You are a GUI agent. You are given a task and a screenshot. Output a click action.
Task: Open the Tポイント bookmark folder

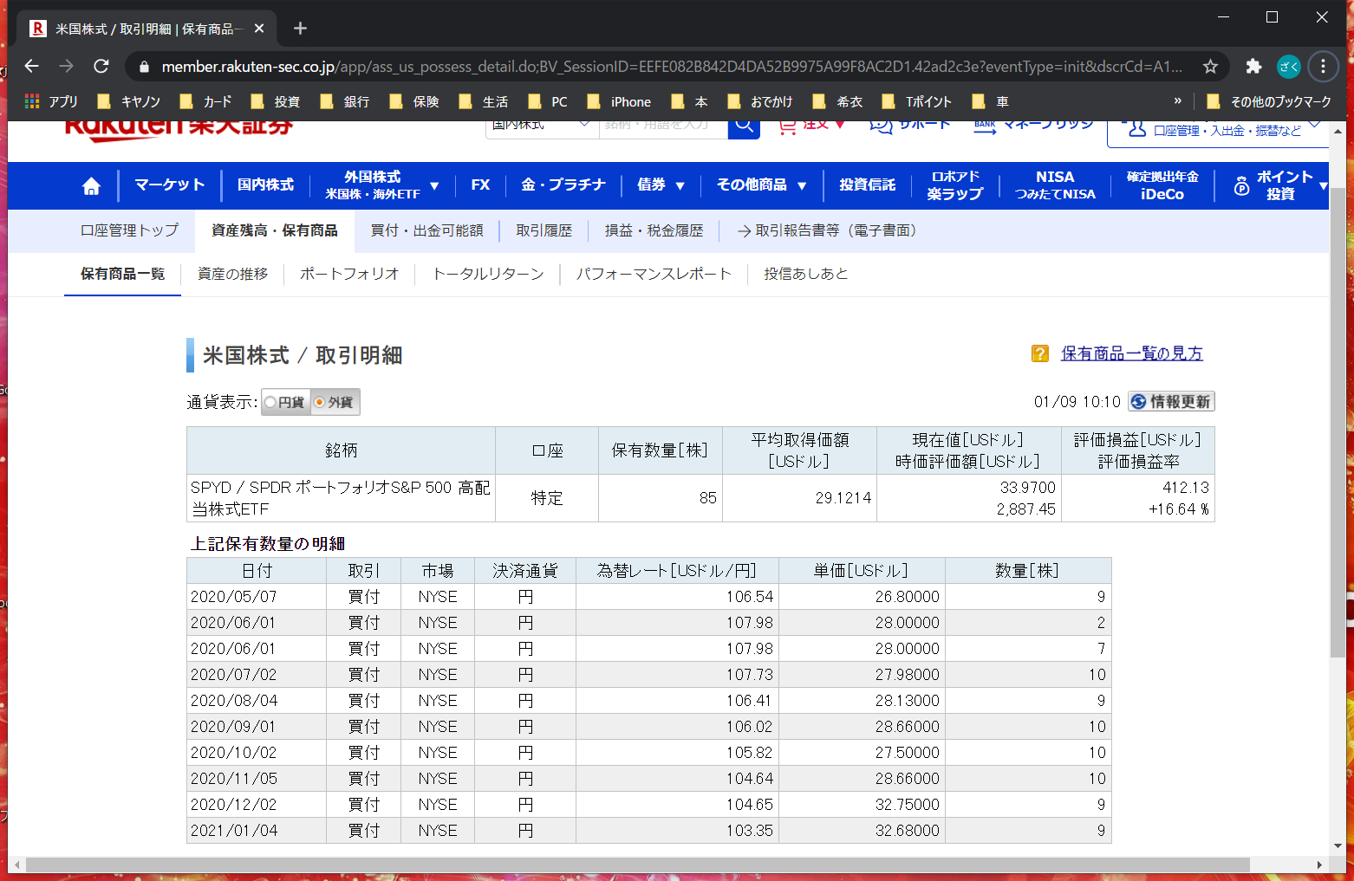tap(916, 101)
